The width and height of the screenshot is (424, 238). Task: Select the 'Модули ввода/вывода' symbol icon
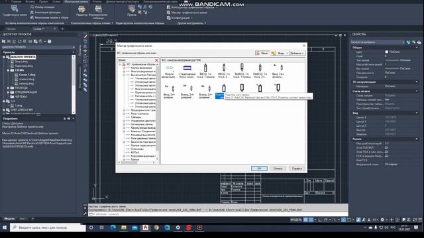click(x=170, y=67)
